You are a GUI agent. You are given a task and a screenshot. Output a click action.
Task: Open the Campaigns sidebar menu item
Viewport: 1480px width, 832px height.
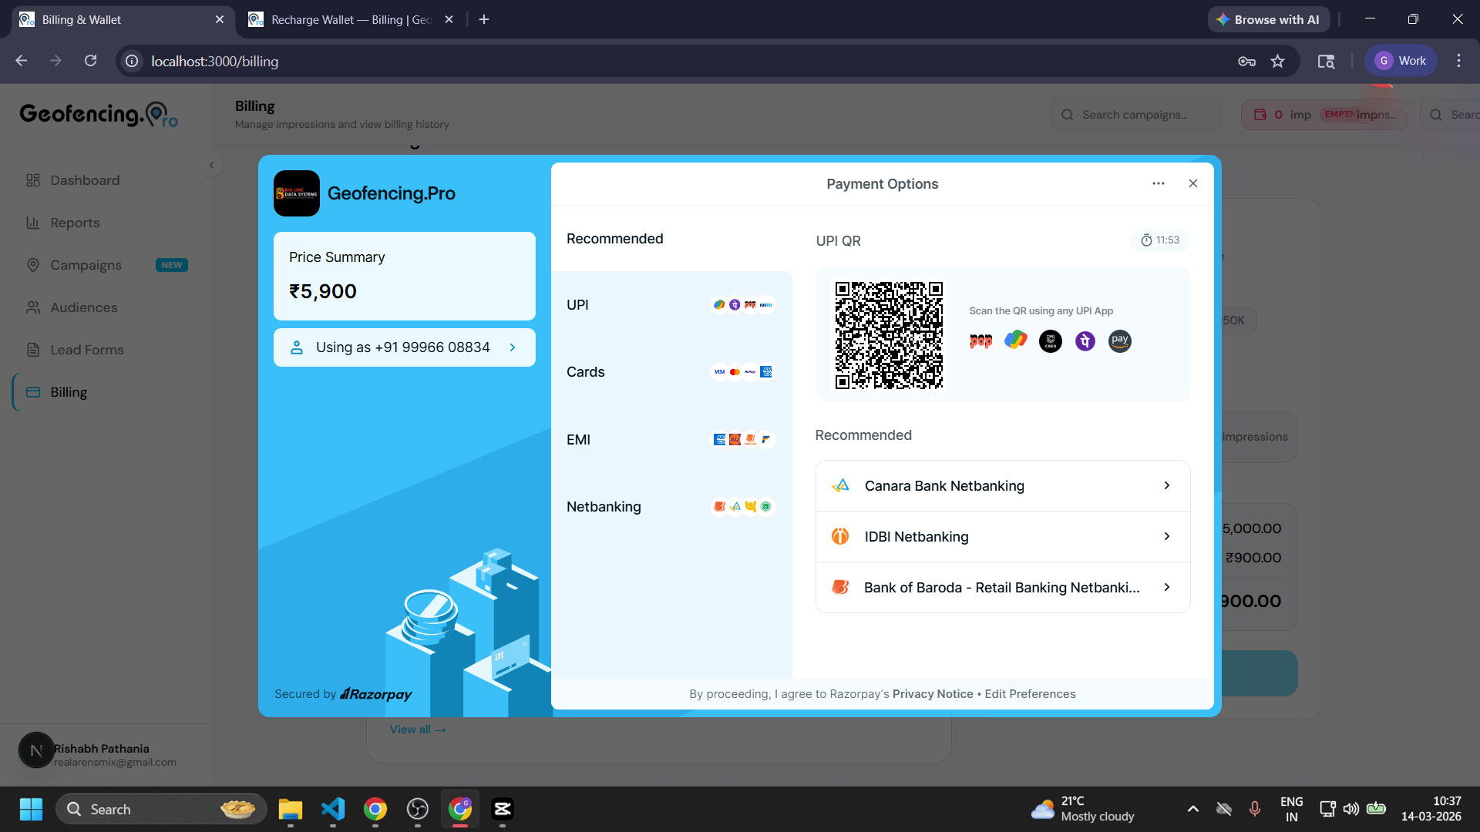pyautogui.click(x=86, y=265)
